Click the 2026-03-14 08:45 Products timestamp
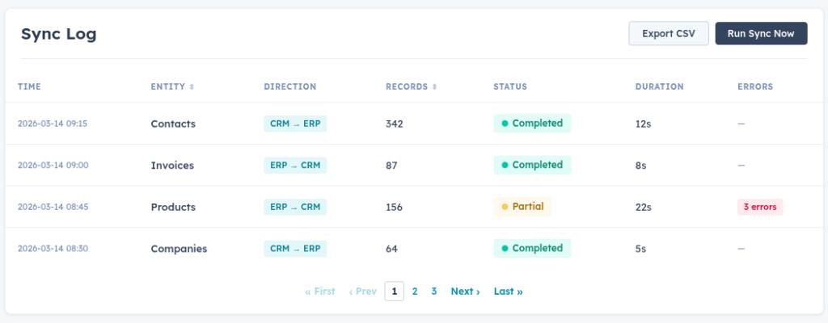Viewport: 828px width, 323px height. 53,207
